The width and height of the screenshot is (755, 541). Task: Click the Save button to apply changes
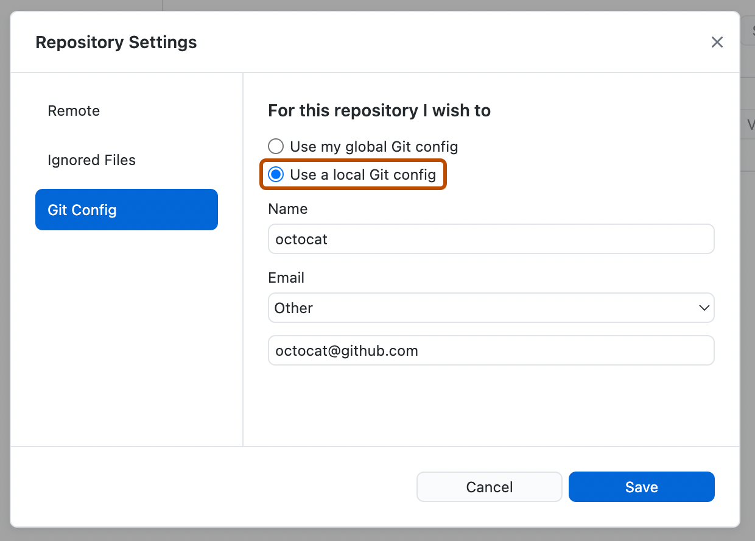641,487
